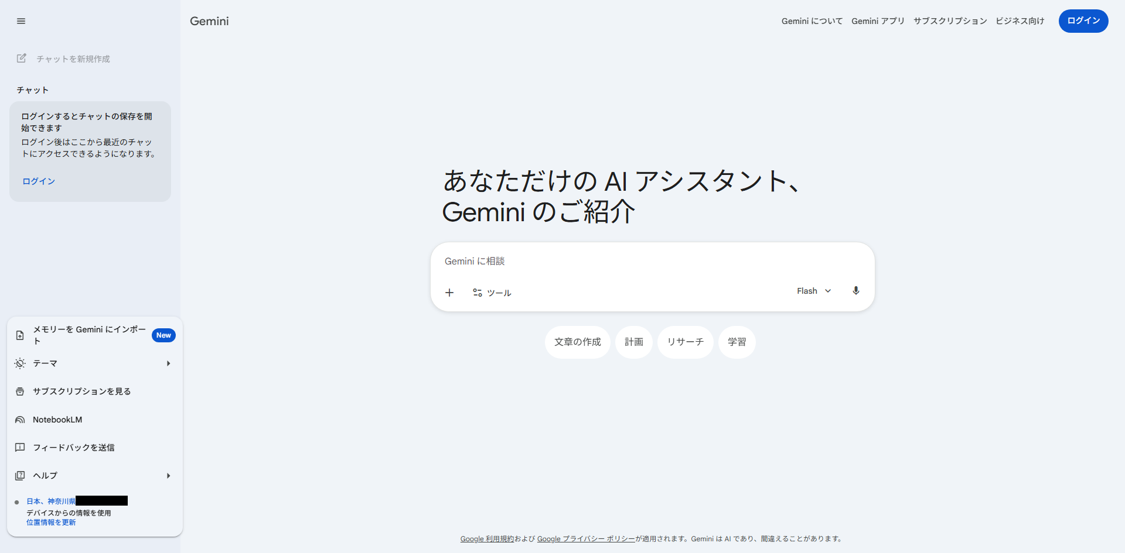1125x553 pixels.
Task: Click the 日本、神奈川県 location link
Action: pos(51,502)
